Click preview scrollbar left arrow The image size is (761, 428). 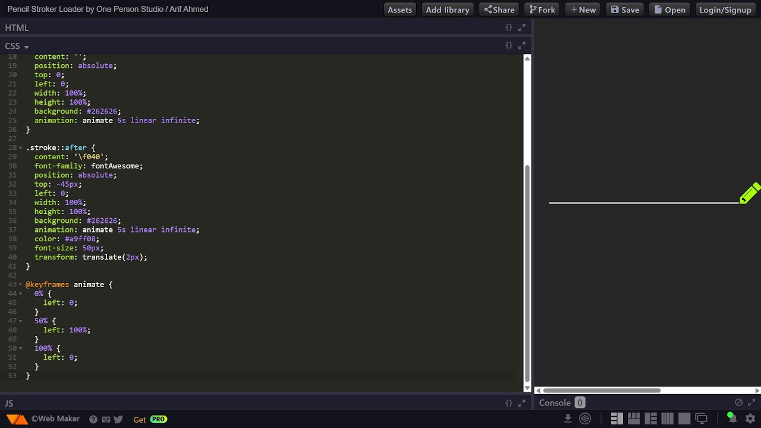tap(538, 391)
